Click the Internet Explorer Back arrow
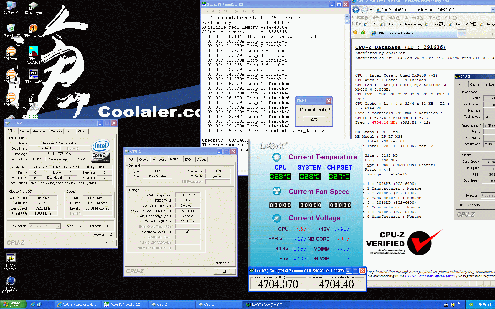 coord(356,10)
